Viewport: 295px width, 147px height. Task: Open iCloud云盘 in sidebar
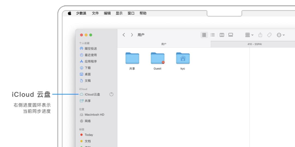pyautogui.click(x=90, y=94)
